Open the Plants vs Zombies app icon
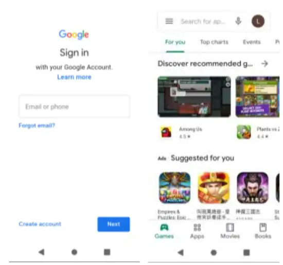 click(x=244, y=132)
